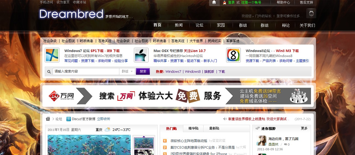The height and width of the screenshot is (155, 355).
Task: Click the Windows 7 forum logo icon
Action: [52, 55]
